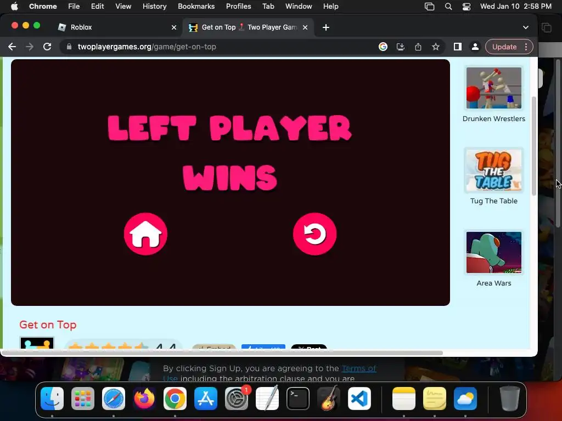Open the Apple menu
The height and width of the screenshot is (421, 562).
(x=14, y=7)
